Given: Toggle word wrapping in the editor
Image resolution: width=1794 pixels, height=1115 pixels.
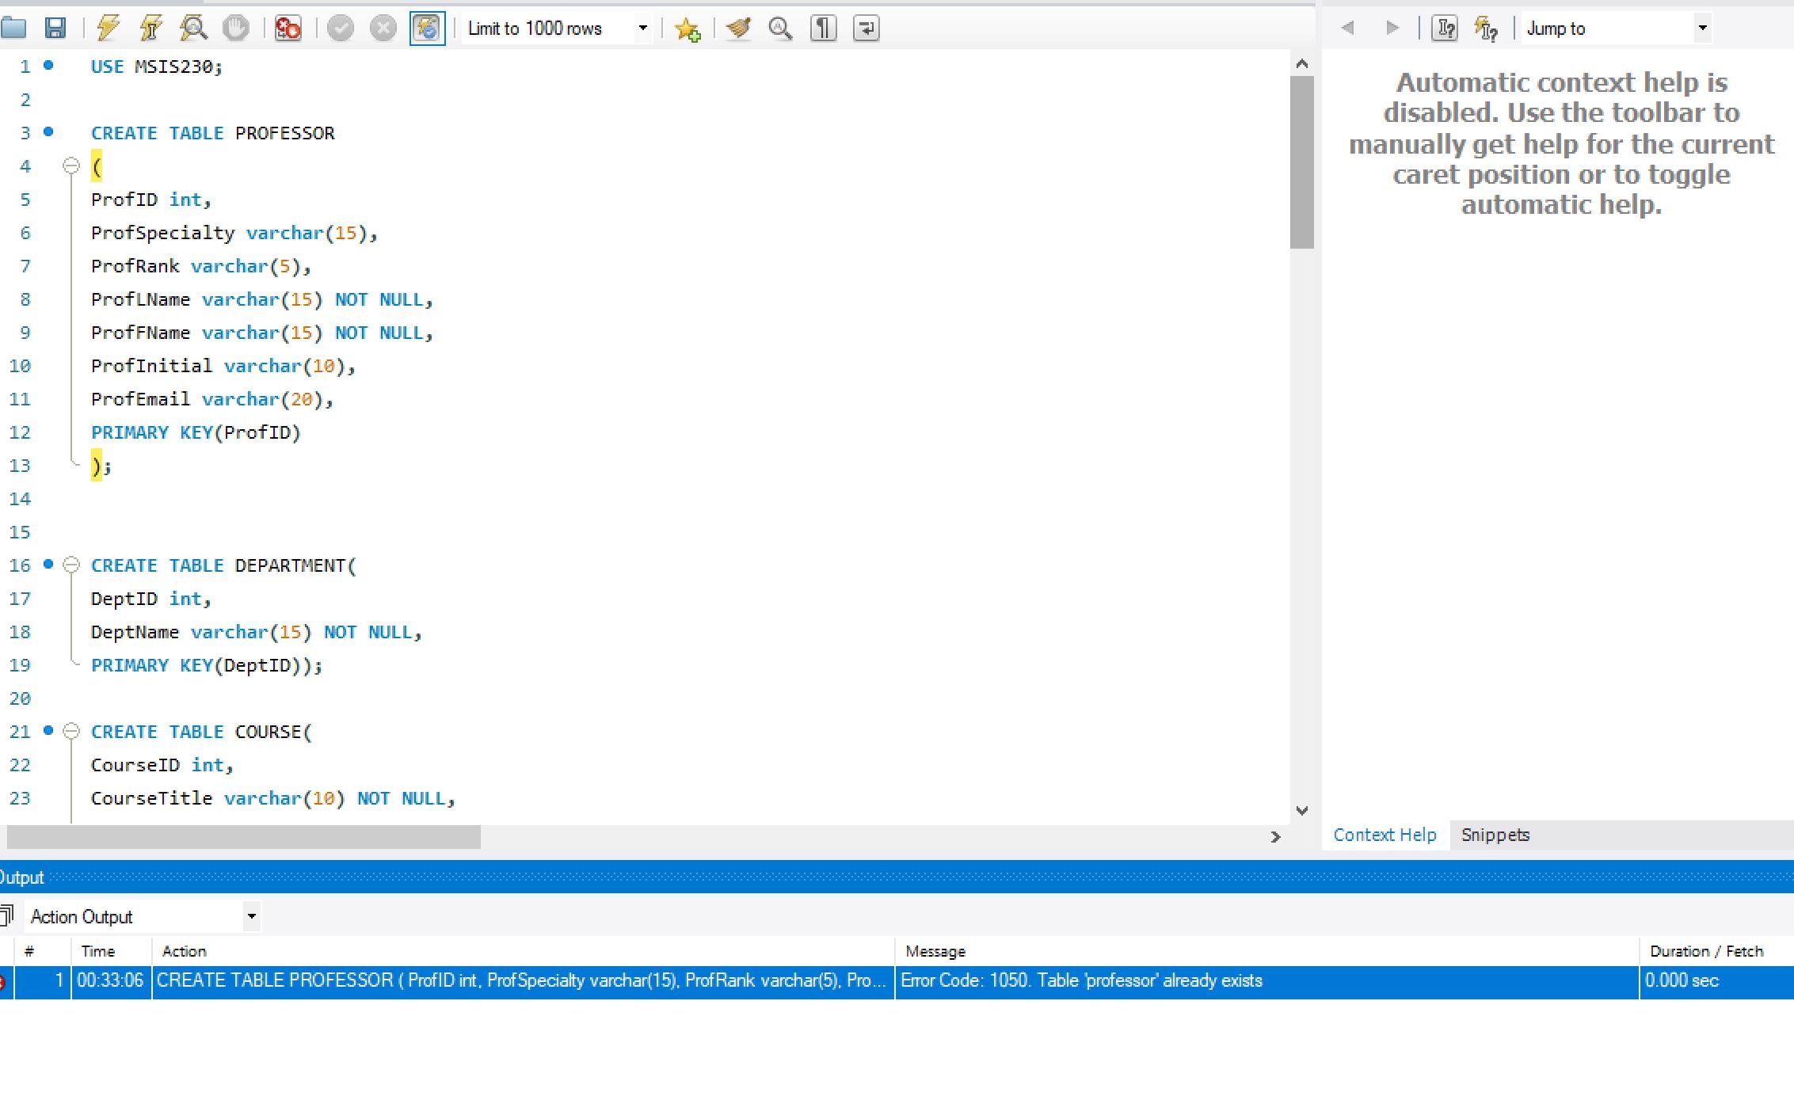Looking at the screenshot, I should tap(865, 28).
